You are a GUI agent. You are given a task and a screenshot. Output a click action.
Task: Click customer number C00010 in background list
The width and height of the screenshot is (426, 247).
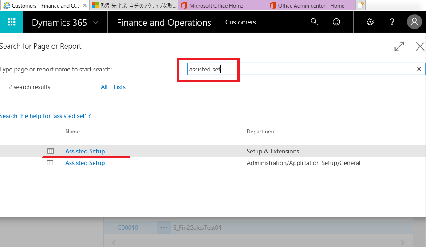pos(128,227)
